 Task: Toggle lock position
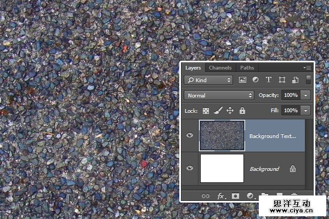(231, 111)
